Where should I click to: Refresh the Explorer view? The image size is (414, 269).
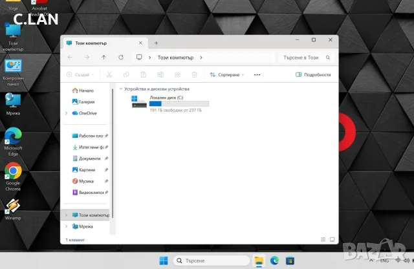pyautogui.click(x=121, y=58)
